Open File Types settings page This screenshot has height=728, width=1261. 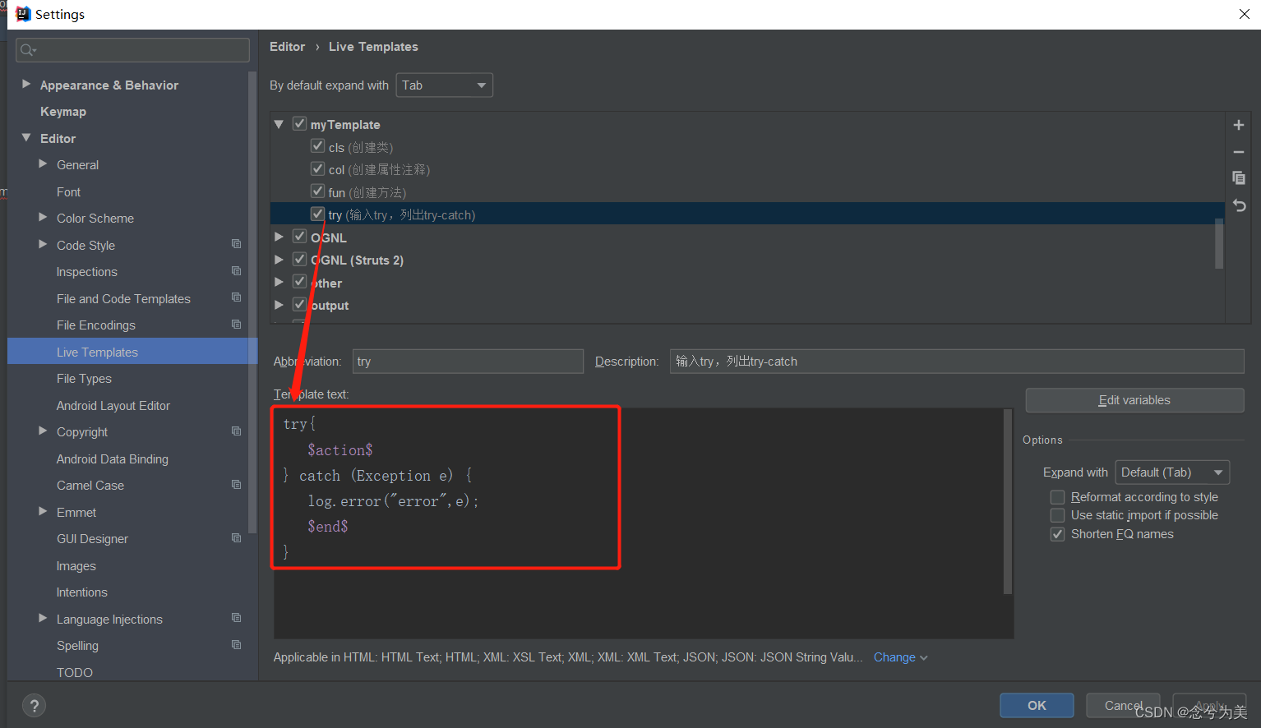click(x=84, y=379)
